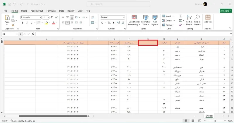Screen dimensions: 234x123
Task: Click the Fill down icon
Action: point(180,20)
